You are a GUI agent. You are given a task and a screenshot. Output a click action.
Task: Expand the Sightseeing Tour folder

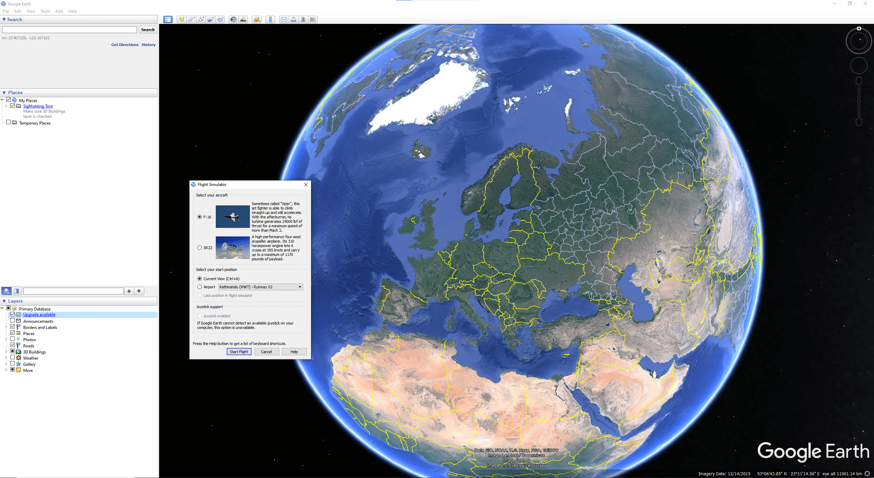coord(6,106)
